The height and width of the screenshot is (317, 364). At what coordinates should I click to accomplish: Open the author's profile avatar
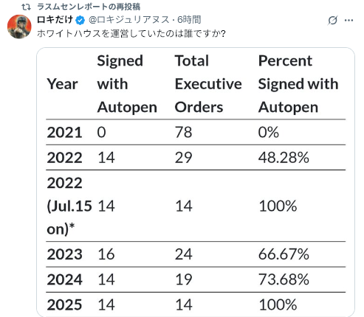click(x=19, y=27)
